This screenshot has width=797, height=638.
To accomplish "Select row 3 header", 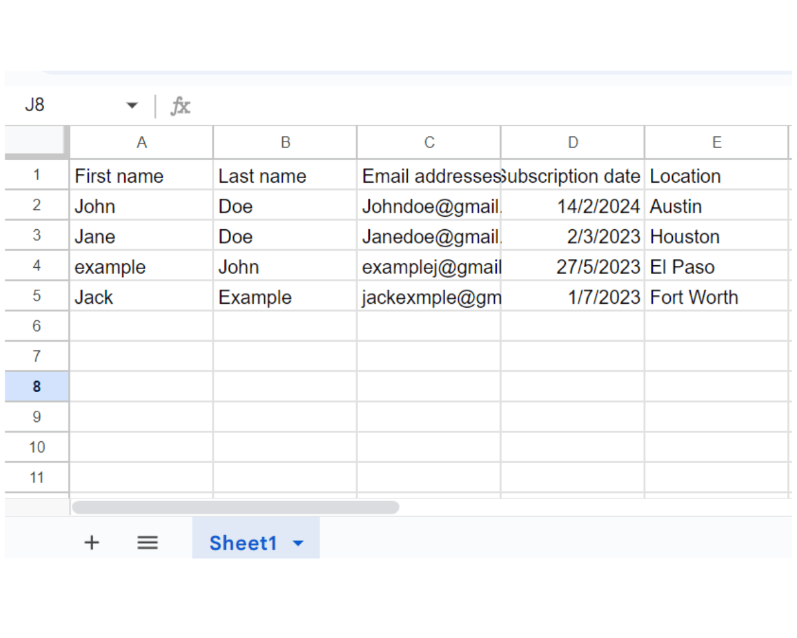I will click(x=37, y=236).
